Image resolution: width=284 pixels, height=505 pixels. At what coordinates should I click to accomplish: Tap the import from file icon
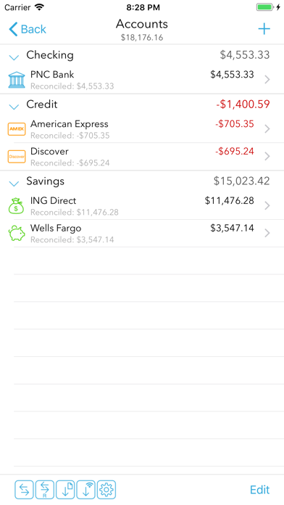[65, 490]
